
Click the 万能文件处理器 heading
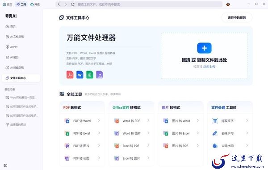click(91, 38)
